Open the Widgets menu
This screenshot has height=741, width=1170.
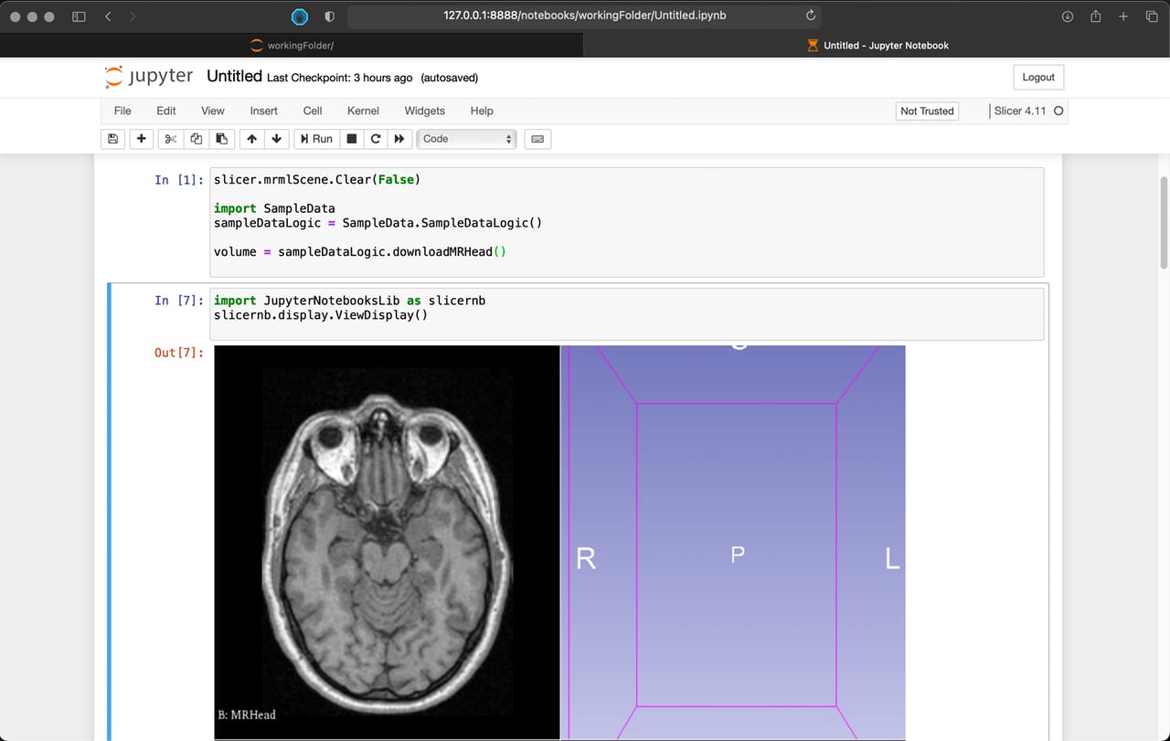[424, 111]
